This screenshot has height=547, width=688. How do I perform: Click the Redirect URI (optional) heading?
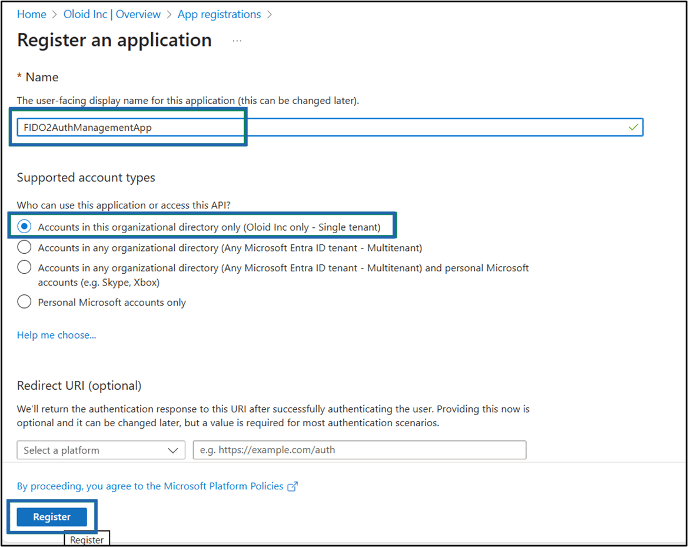click(79, 386)
